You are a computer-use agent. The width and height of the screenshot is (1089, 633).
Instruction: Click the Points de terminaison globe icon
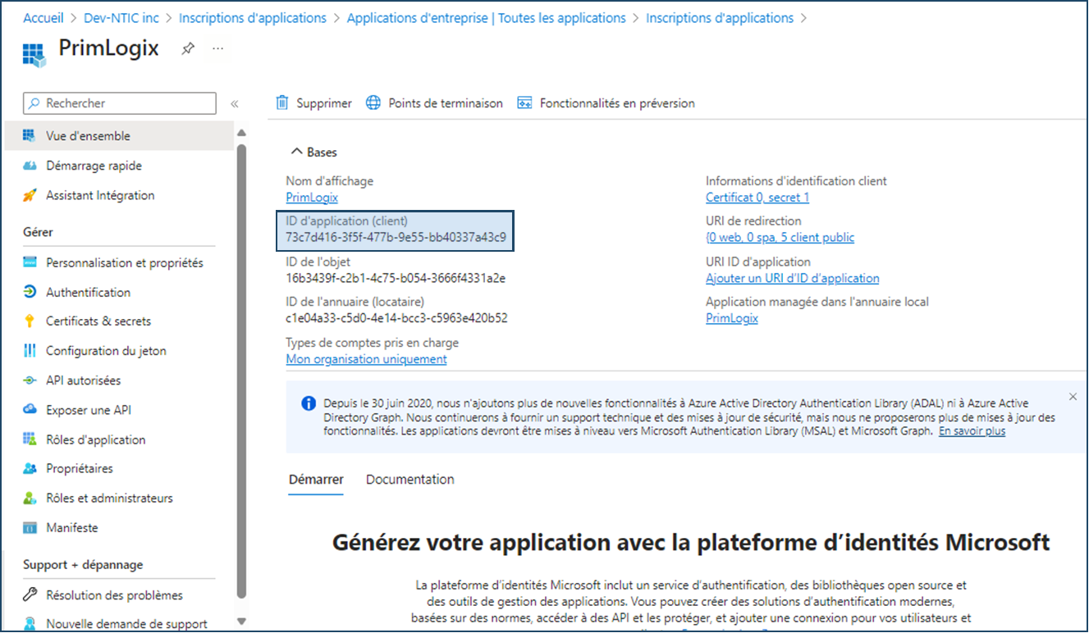click(373, 102)
